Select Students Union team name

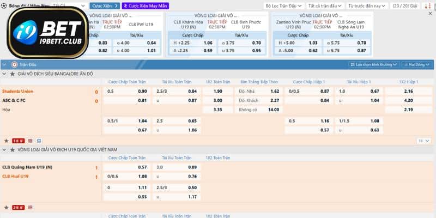pyautogui.click(x=18, y=91)
